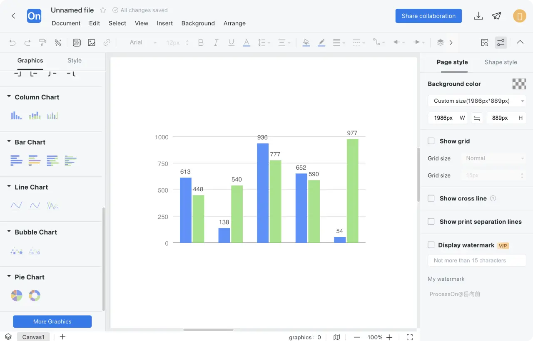Open the fill color bucket tool
Image resolution: width=533 pixels, height=341 pixels.
pos(306,42)
